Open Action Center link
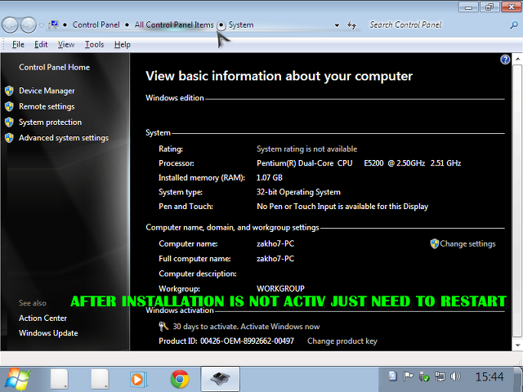This screenshot has height=392, width=523. point(42,318)
